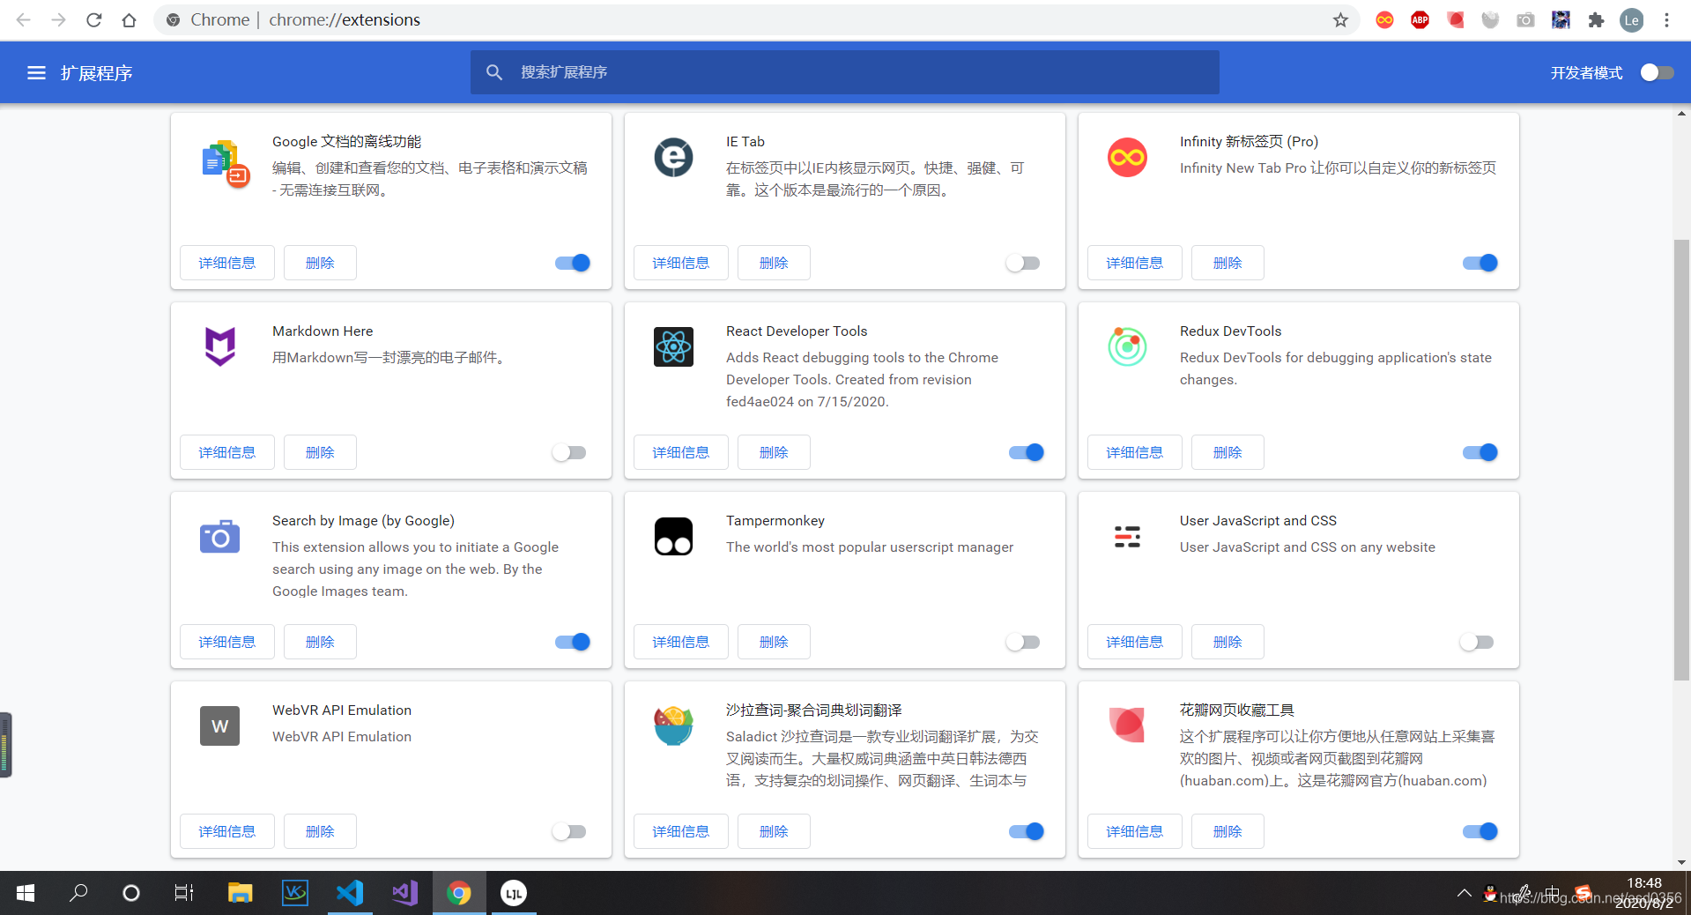This screenshot has height=915, width=1691.
Task: Click the Google Docs Offline extension icon
Action: click(x=226, y=163)
